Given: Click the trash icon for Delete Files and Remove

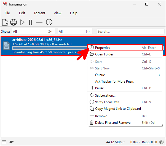Looking at the screenshot, I should coord(92,122).
